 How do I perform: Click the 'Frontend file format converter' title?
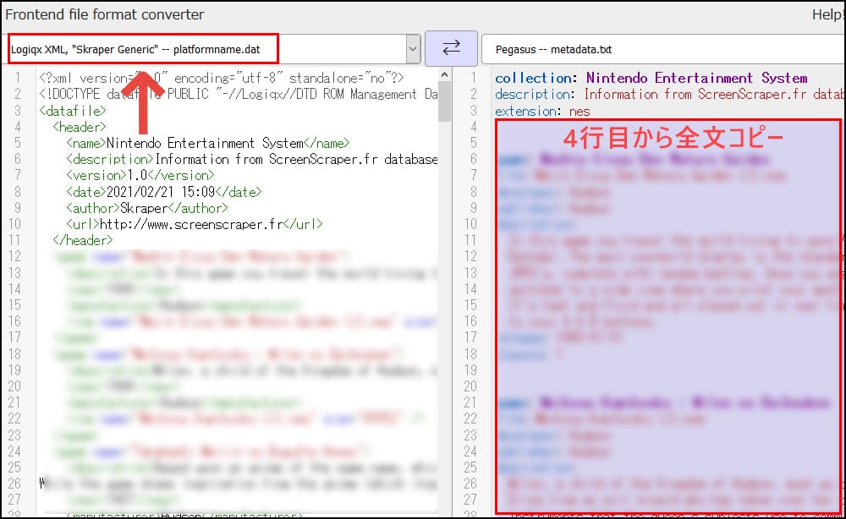pos(105,14)
